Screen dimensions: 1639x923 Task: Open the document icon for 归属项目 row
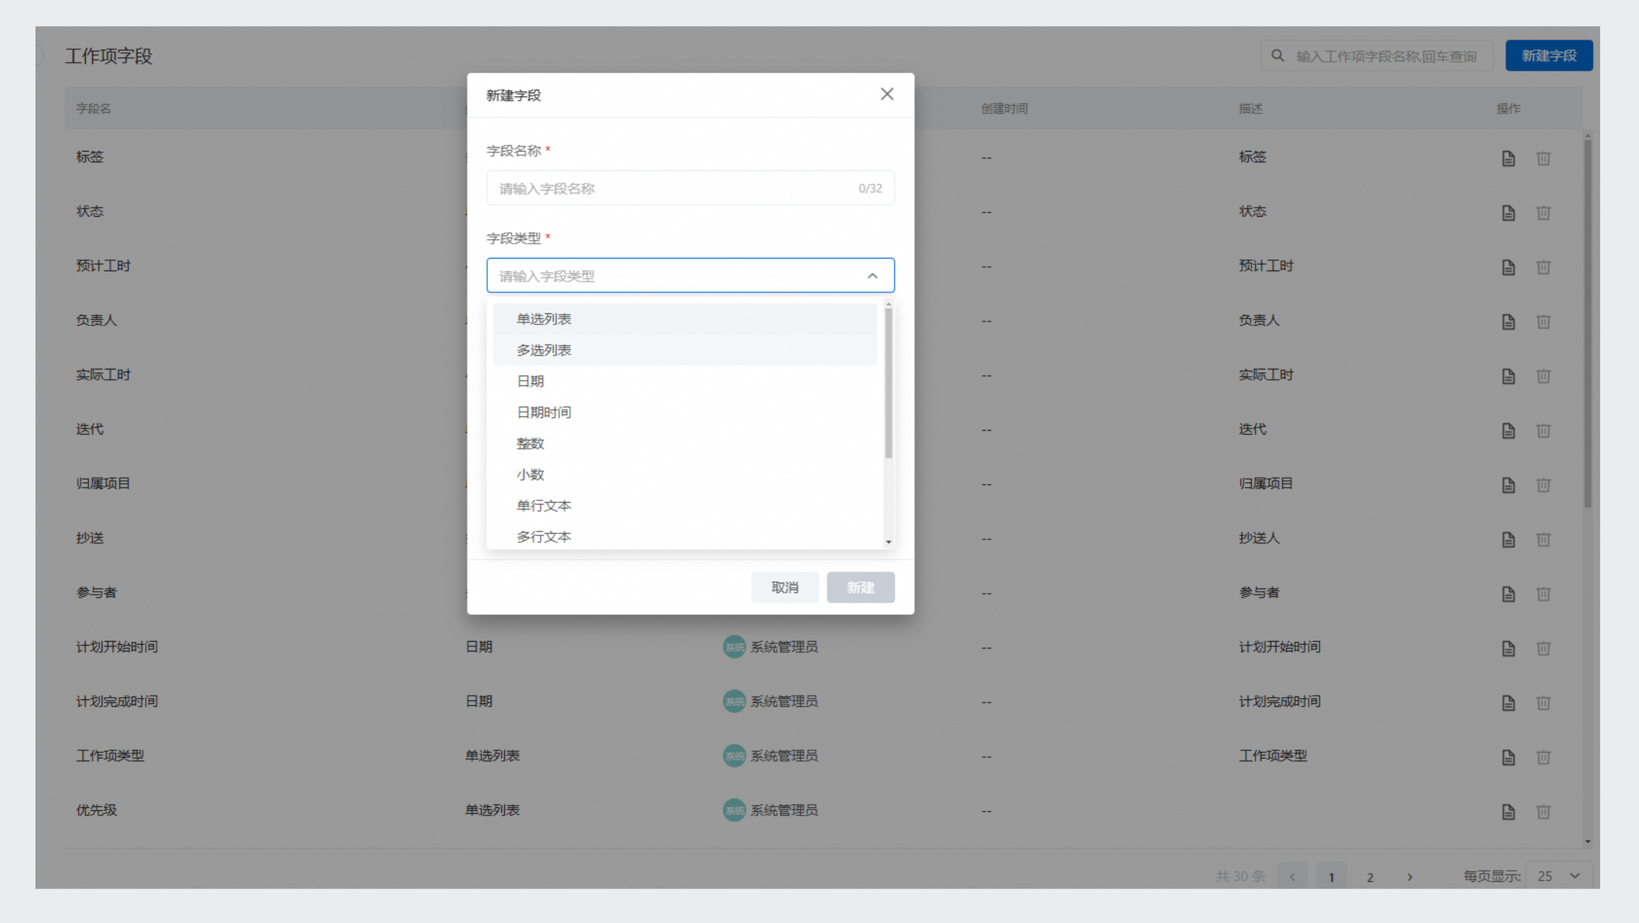[1508, 485]
